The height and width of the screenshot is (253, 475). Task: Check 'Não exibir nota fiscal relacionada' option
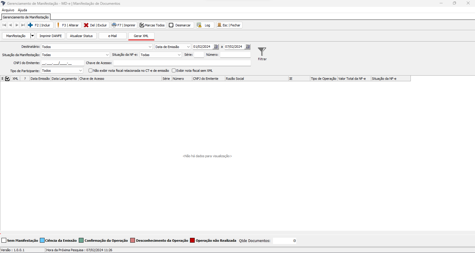[x=91, y=71]
